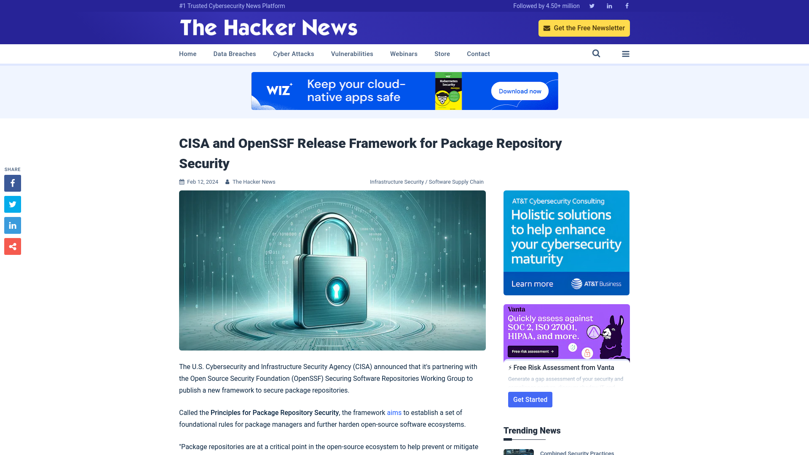Click the search magnifier icon
The height and width of the screenshot is (455, 809).
596,54
